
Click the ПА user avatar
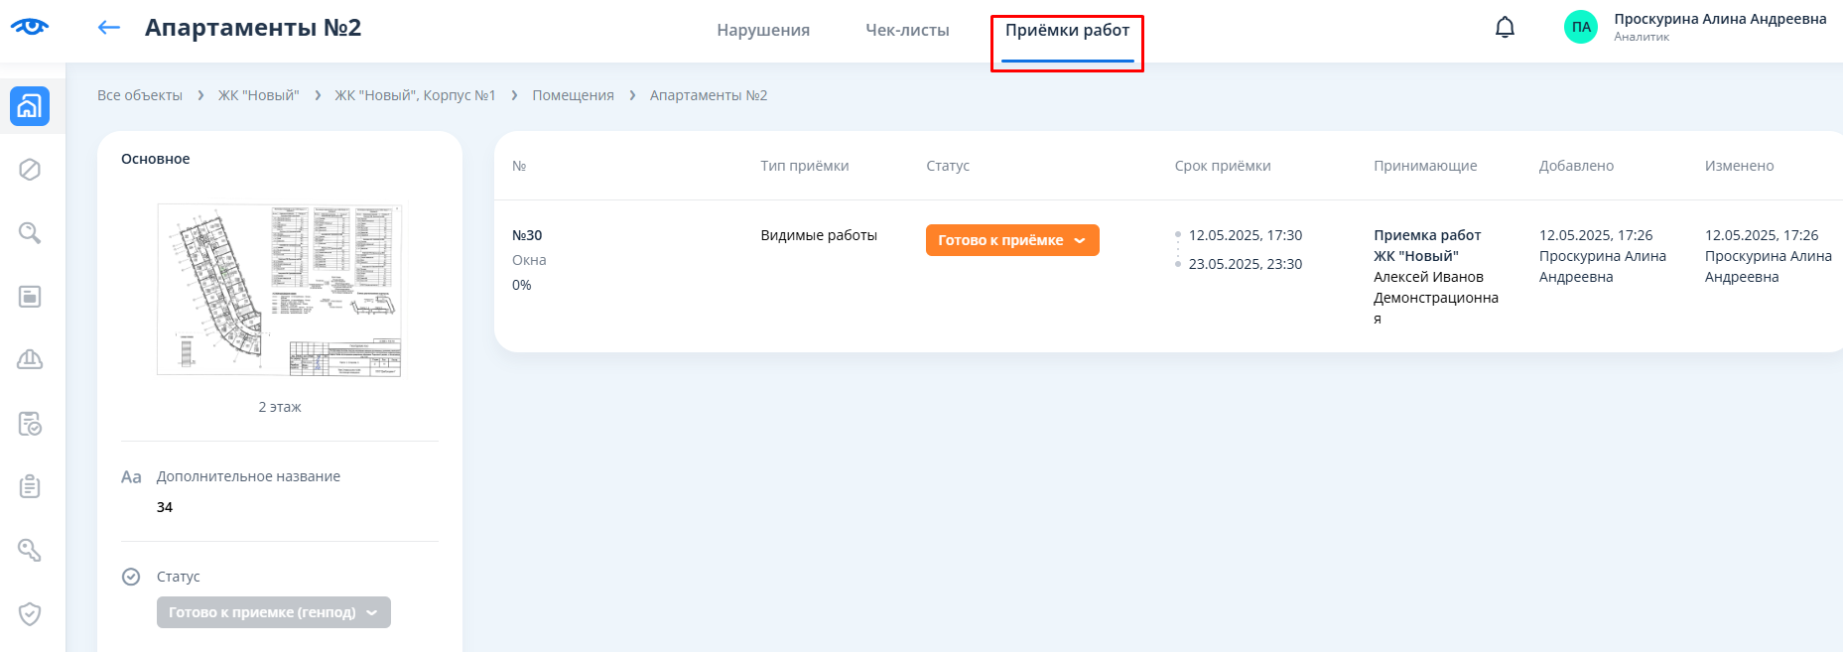tap(1580, 28)
